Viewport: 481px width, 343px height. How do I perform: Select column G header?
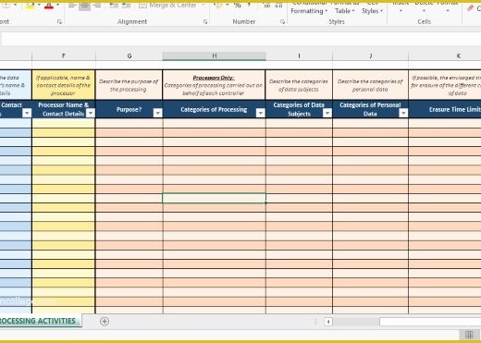129,55
